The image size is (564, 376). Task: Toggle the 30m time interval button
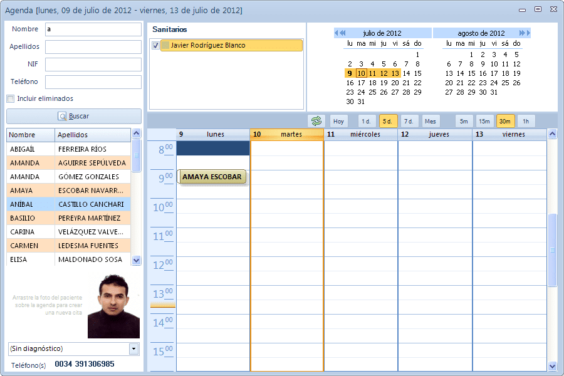[505, 121]
